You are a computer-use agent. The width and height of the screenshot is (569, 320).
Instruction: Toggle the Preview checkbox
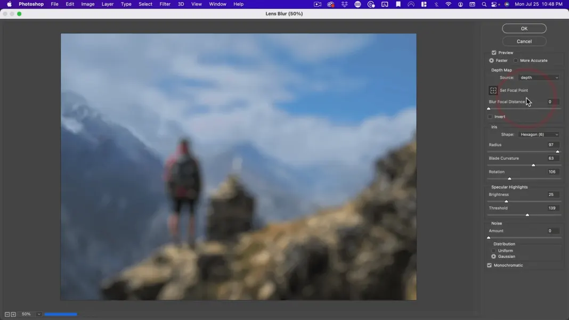tap(494, 53)
